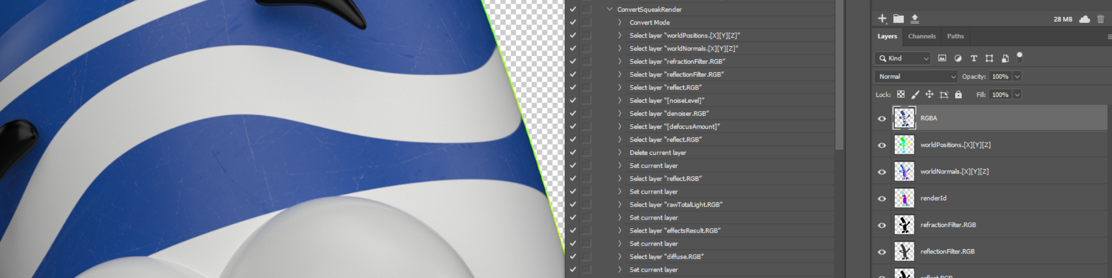Click the upload arrow icon beside the folder
The height and width of the screenshot is (278, 1112).
915,19
